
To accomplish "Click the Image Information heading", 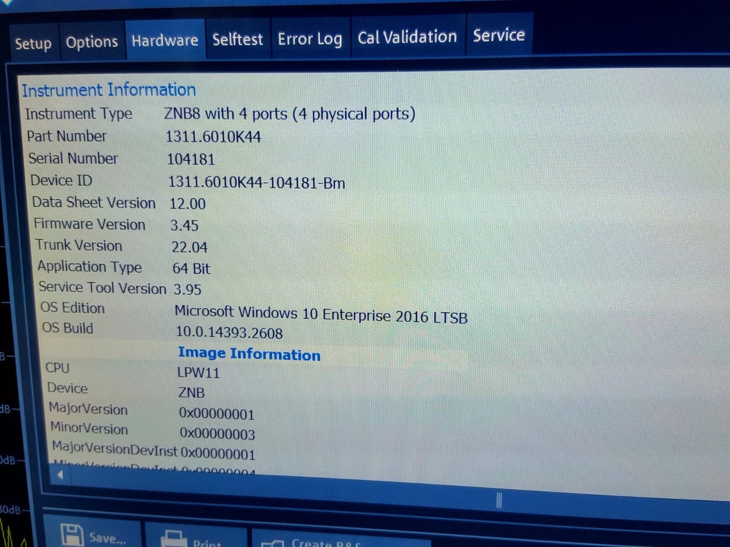I will coord(249,354).
